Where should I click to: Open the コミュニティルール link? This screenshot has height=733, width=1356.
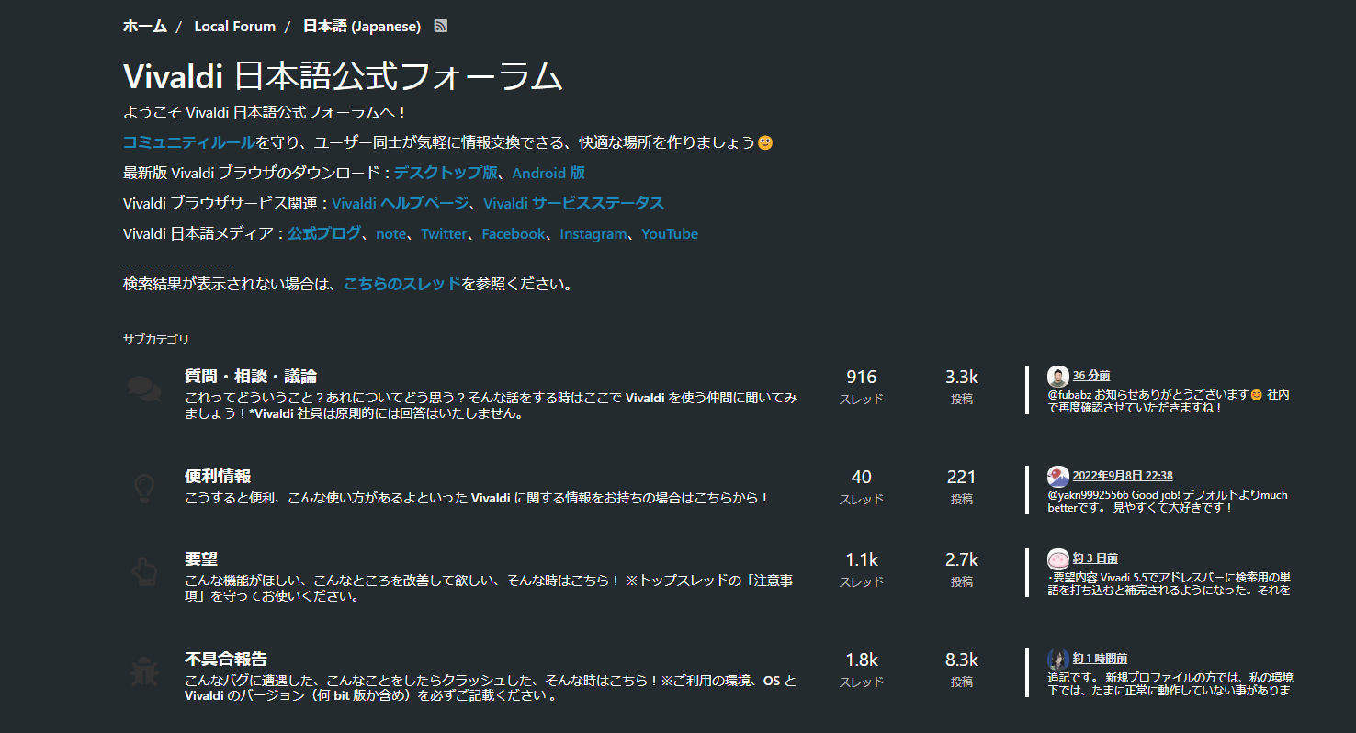click(189, 143)
